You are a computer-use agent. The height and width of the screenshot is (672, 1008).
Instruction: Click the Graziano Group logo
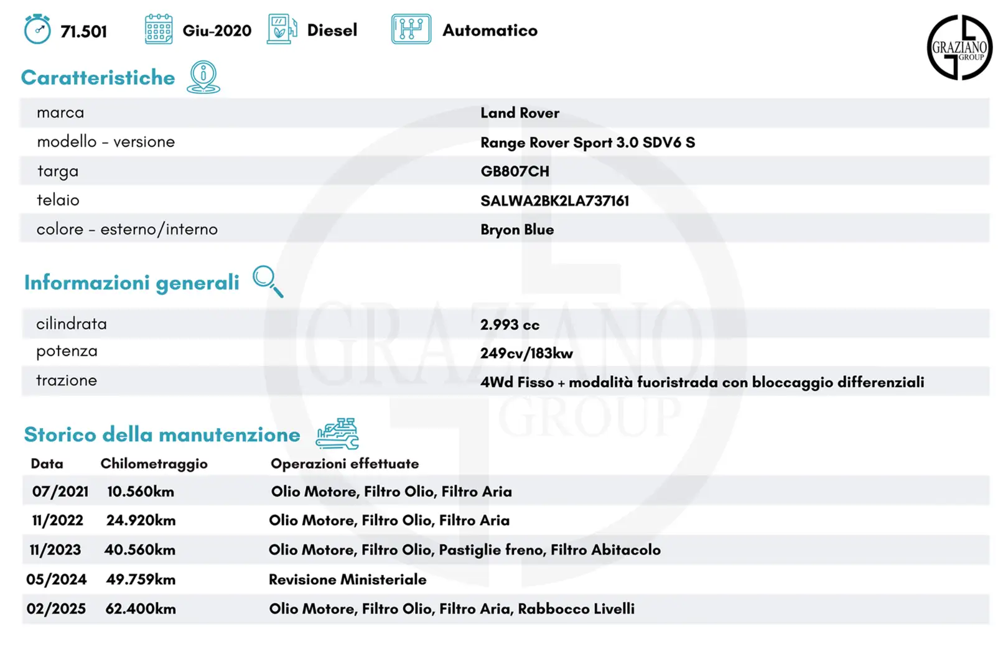(x=959, y=48)
